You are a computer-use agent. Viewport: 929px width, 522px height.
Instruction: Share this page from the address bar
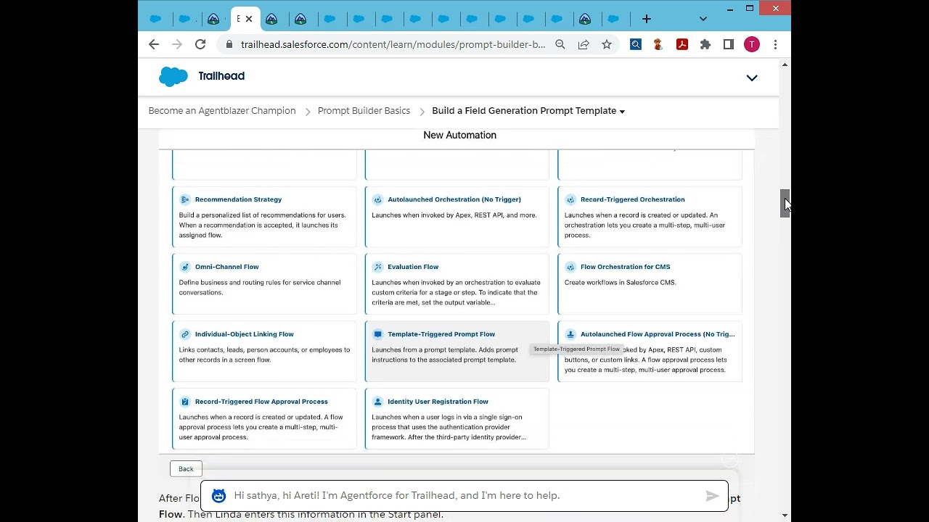pos(584,44)
